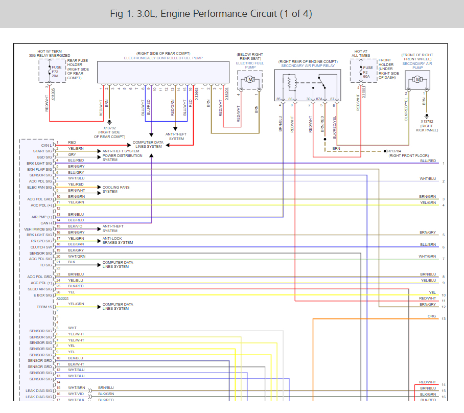Click the '(BELOW RIGHT REAR SEAT)' location note
The height and width of the screenshot is (413, 464).
(x=250, y=57)
